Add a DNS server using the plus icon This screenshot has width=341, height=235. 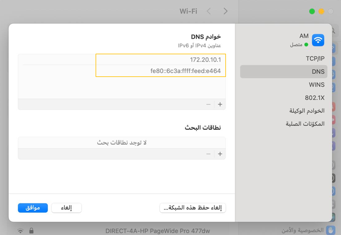pos(220,104)
